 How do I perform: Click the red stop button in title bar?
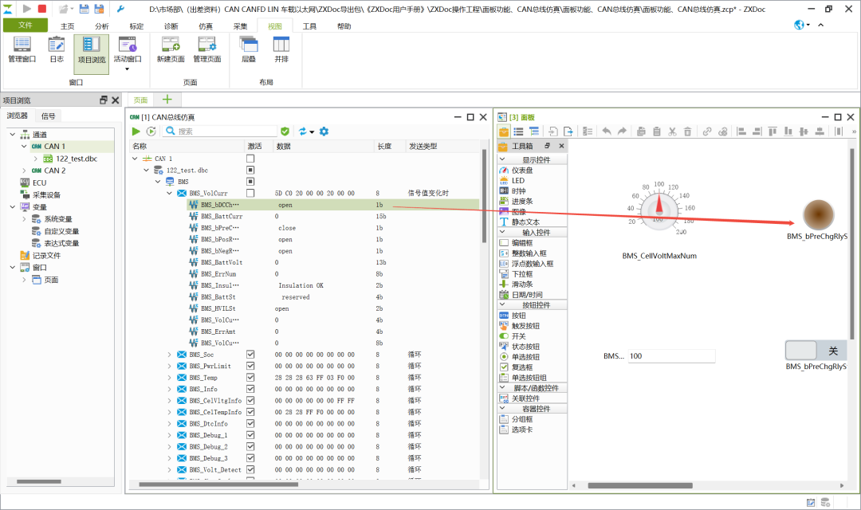click(x=42, y=9)
